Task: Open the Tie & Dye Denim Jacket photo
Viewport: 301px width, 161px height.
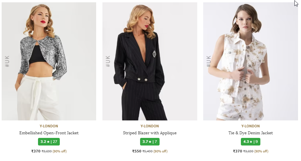Action: 250,61
